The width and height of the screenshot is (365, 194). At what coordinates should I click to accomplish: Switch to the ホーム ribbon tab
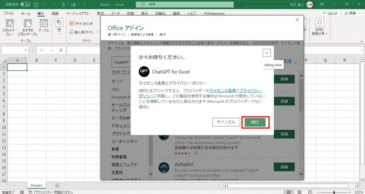click(26, 13)
